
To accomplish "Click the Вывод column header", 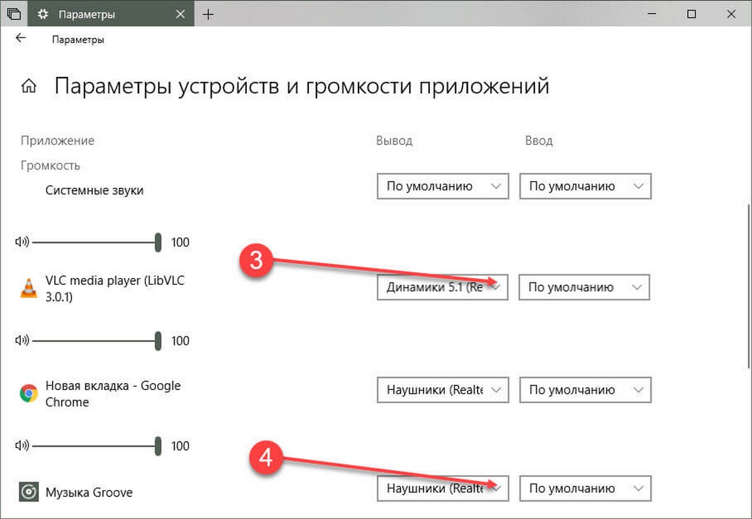I will [x=394, y=141].
